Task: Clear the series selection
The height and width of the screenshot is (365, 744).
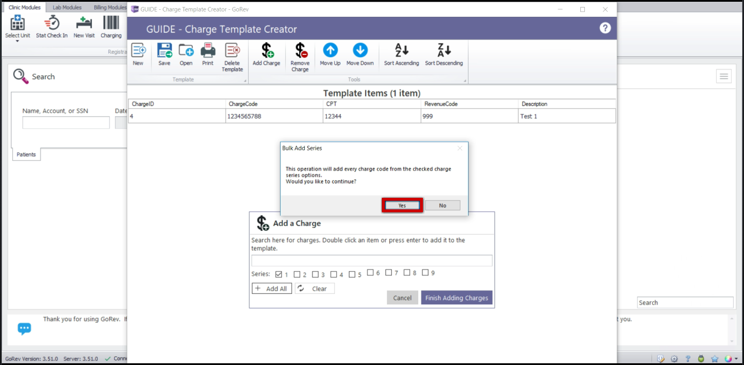Action: pos(315,289)
